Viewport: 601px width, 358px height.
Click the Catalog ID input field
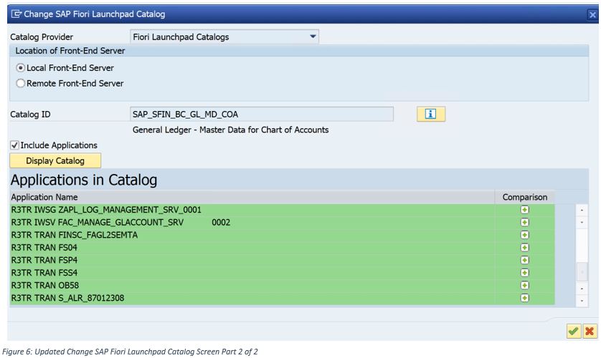(262, 114)
